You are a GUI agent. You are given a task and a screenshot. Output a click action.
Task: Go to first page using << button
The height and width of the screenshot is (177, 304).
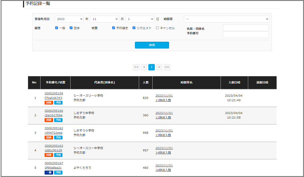click(x=136, y=67)
